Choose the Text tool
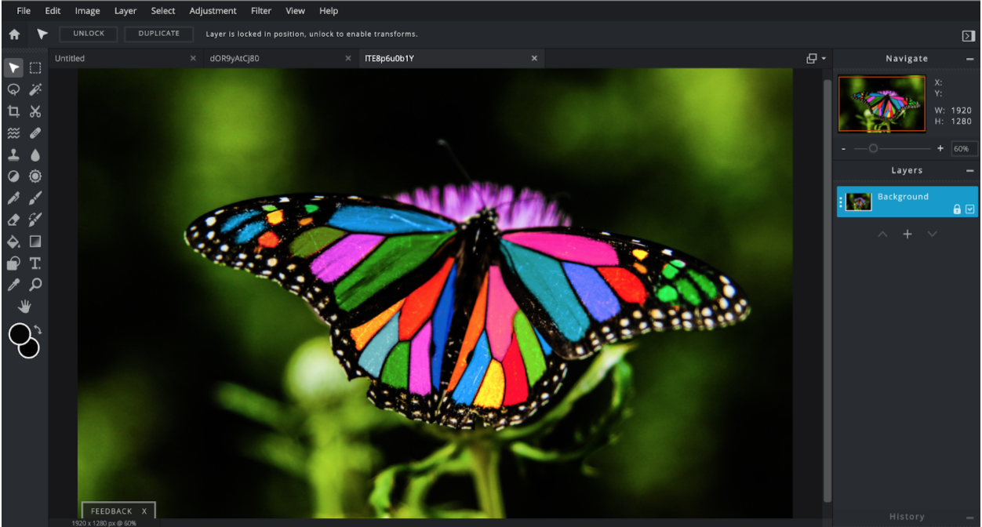The image size is (982, 527). pos(35,263)
